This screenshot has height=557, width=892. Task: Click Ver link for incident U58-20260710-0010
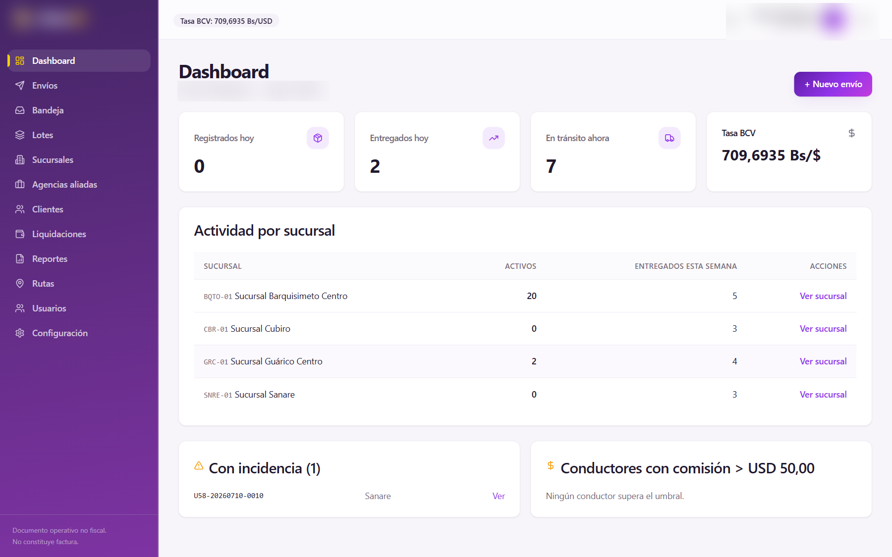(499, 496)
